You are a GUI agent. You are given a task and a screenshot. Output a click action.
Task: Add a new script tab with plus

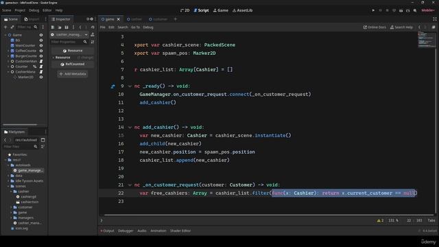tap(176, 19)
